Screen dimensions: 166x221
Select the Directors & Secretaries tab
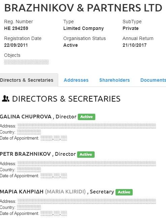point(27,80)
